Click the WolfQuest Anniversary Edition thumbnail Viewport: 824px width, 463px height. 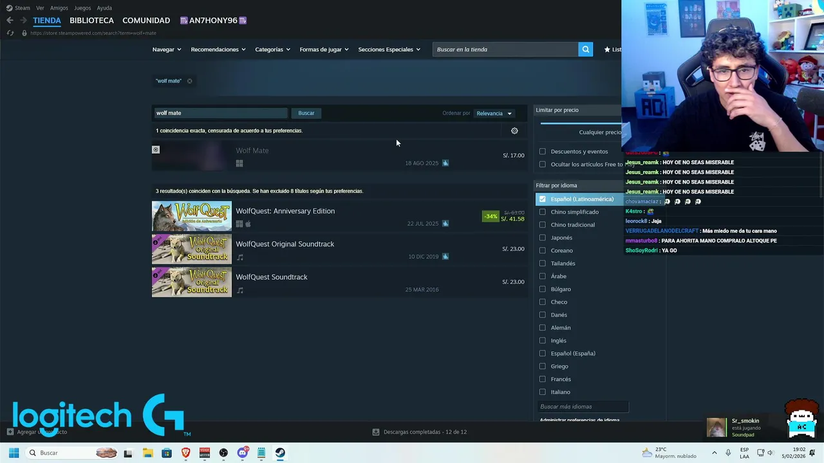192,217
